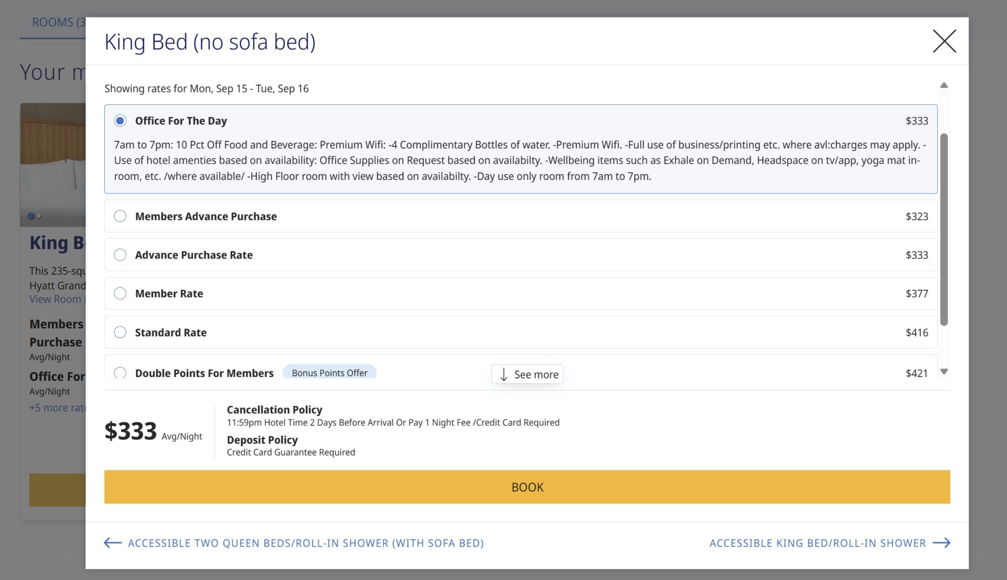Click the left arrow beside two queen beds link
Screen dimensions: 1007x580
[x=112, y=543]
